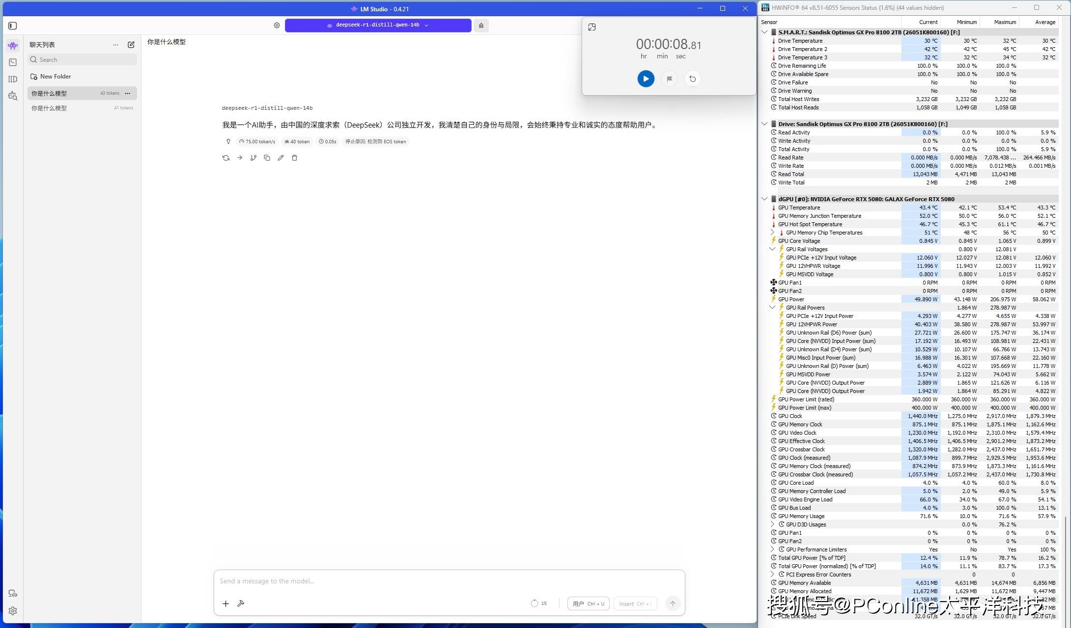Toggle the left sidebar panel icon
1071x628 pixels.
click(x=13, y=26)
